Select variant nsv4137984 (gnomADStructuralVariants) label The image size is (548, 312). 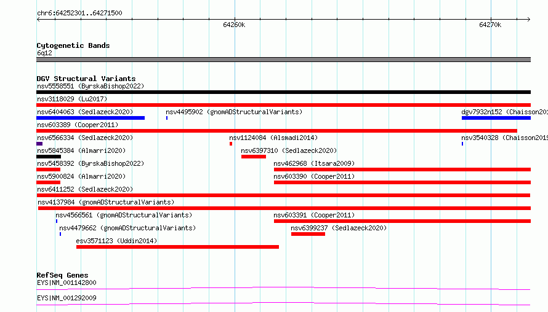point(106,202)
